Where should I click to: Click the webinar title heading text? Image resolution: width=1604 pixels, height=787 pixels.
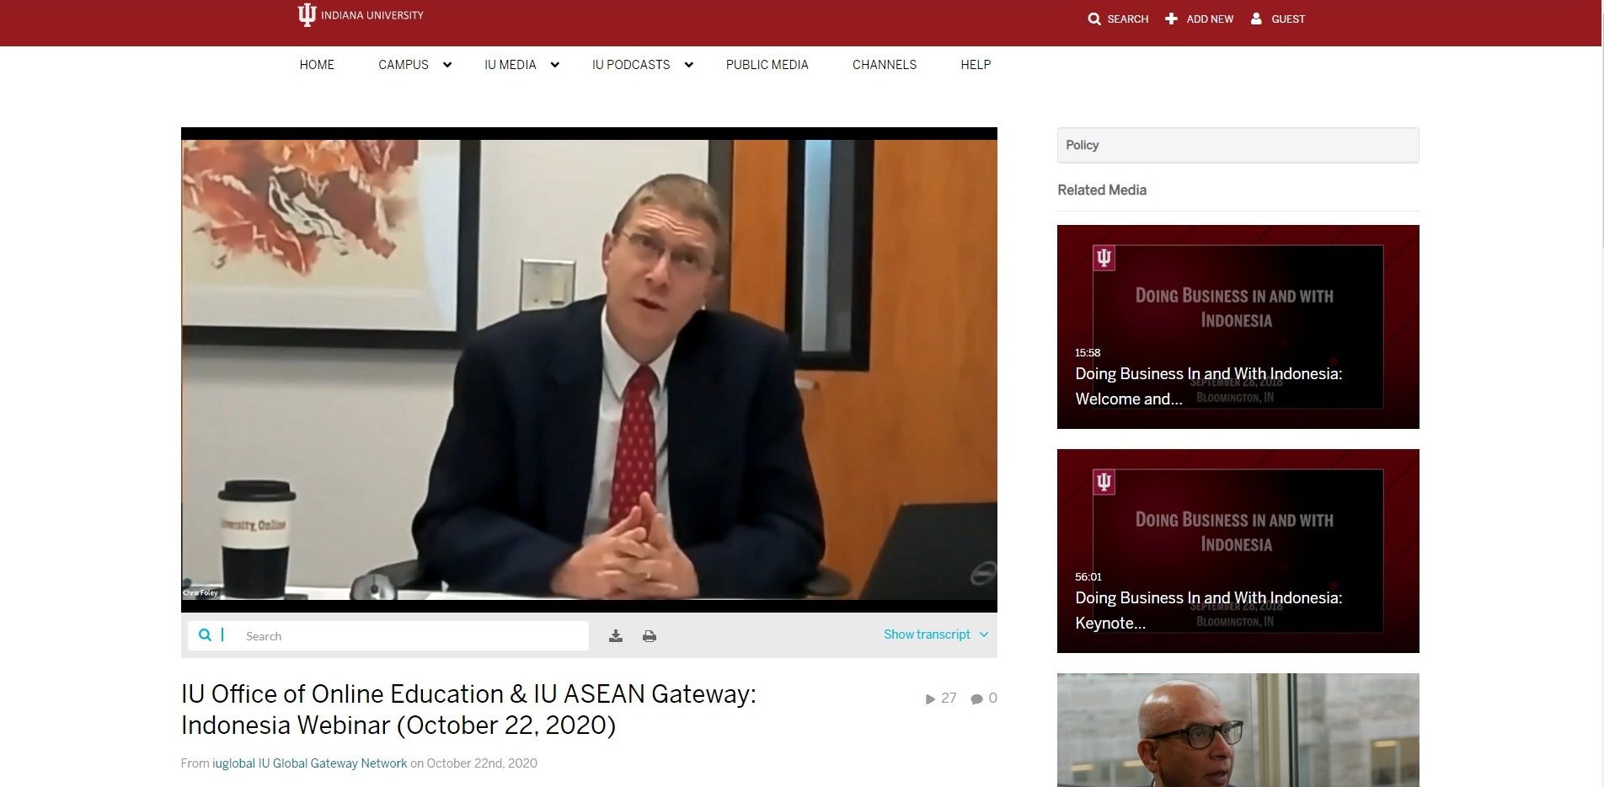pyautogui.click(x=468, y=709)
